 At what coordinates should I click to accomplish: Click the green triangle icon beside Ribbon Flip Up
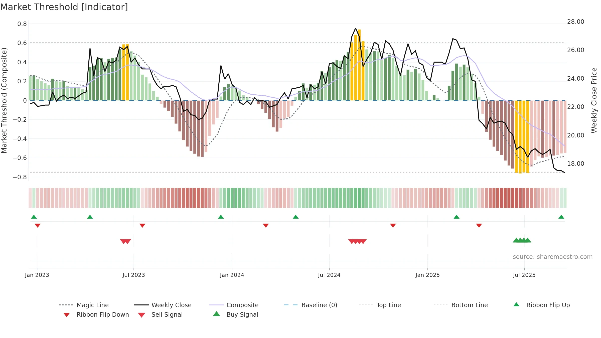tap(516, 304)
